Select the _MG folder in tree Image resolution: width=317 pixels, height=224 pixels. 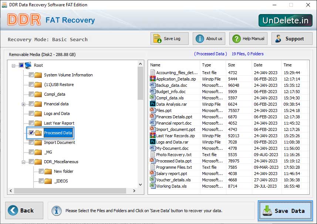[x=48, y=152]
